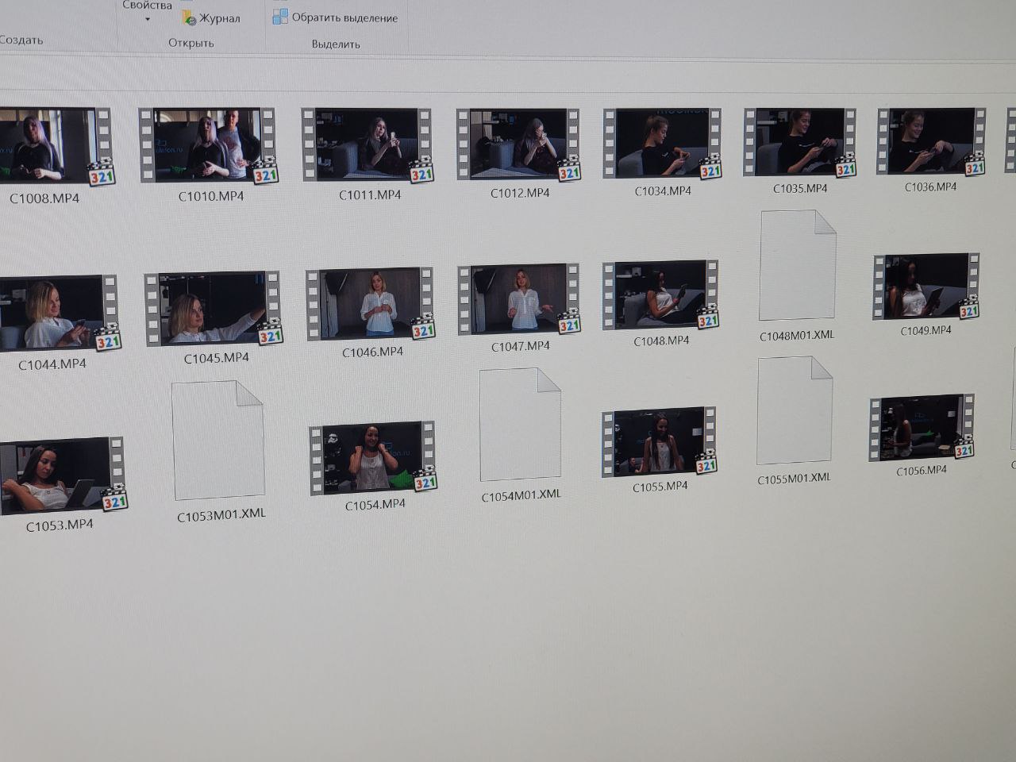Select the C1056.MP4 video thumbnail
The image size is (1016, 762).
[x=922, y=427]
